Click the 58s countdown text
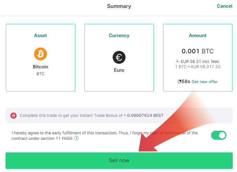The height and width of the screenshot is (172, 237). pos(186,82)
